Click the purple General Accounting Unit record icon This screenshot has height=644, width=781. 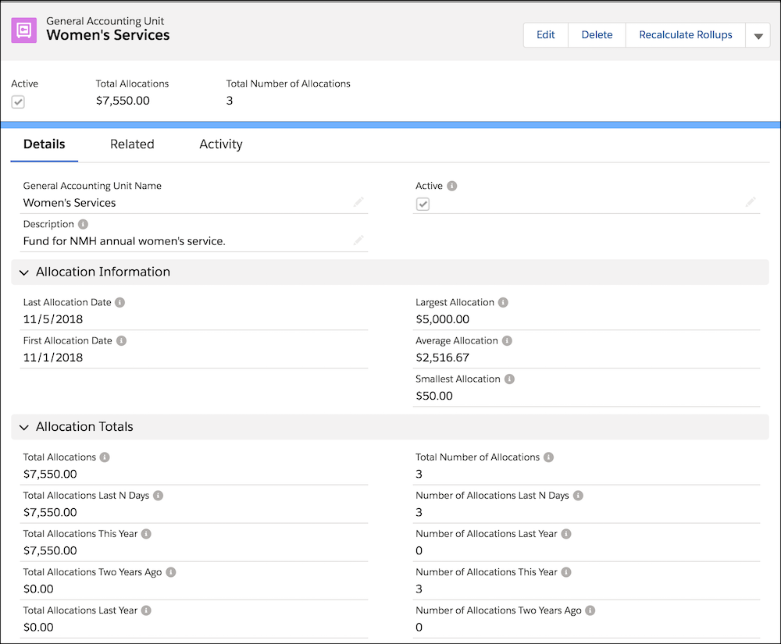pyautogui.click(x=23, y=30)
